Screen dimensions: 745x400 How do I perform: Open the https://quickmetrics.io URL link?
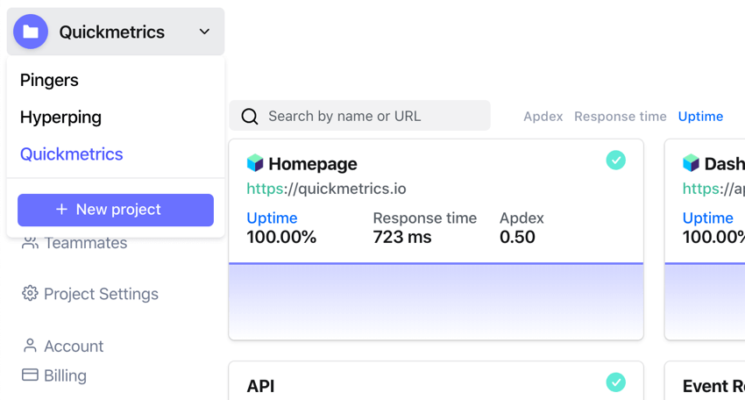326,189
